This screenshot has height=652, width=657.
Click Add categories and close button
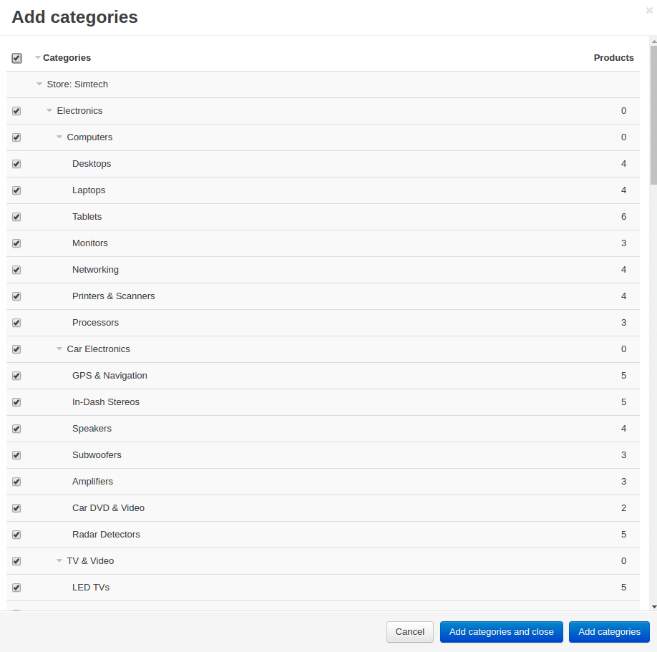501,632
